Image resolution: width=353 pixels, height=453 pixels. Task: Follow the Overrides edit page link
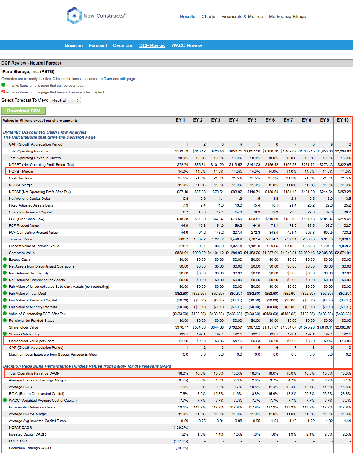coord(119,79)
